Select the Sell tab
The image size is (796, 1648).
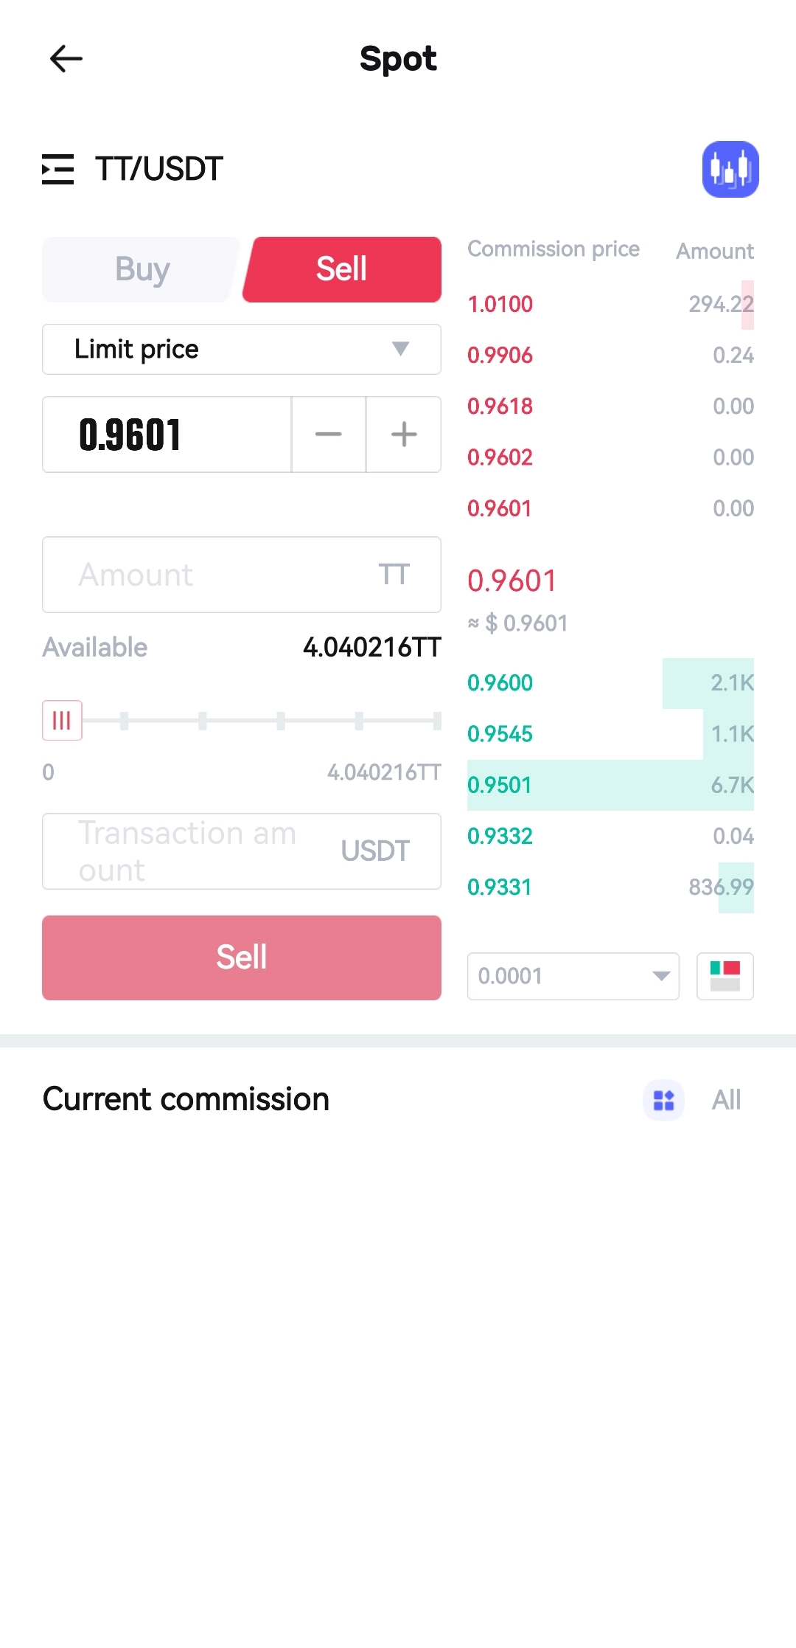point(342,269)
